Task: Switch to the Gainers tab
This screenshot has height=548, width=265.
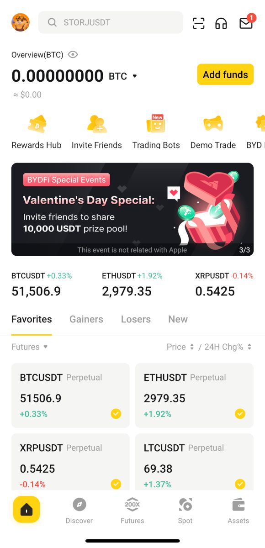Action: coord(86,319)
